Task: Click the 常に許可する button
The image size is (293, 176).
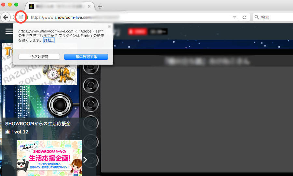Action: pyautogui.click(x=86, y=57)
